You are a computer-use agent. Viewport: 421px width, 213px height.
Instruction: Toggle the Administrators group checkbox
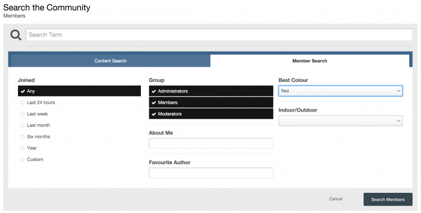coord(211,91)
